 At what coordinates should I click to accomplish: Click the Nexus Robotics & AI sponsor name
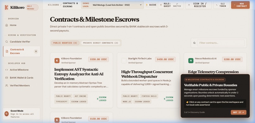click(x=206, y=58)
